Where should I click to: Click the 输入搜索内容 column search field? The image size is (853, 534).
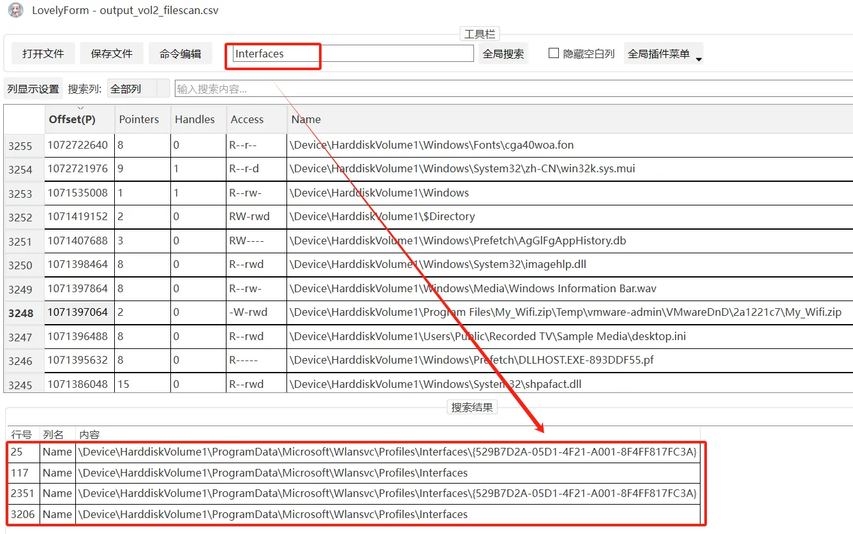pyautogui.click(x=514, y=89)
